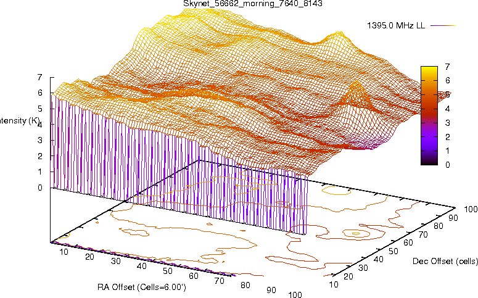Click the color bar tick label 4
This screenshot has height=298, width=478.
(x=447, y=109)
